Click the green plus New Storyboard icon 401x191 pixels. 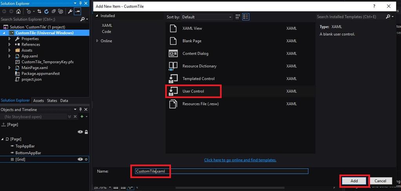point(82,116)
